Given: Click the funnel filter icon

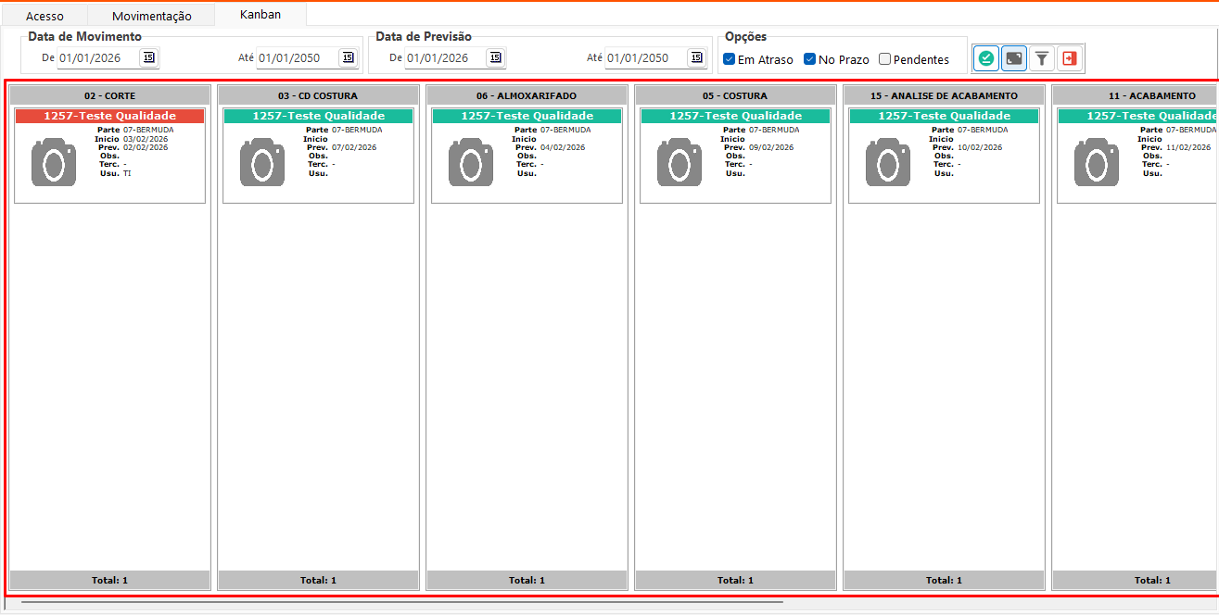Looking at the screenshot, I should pyautogui.click(x=1042, y=58).
